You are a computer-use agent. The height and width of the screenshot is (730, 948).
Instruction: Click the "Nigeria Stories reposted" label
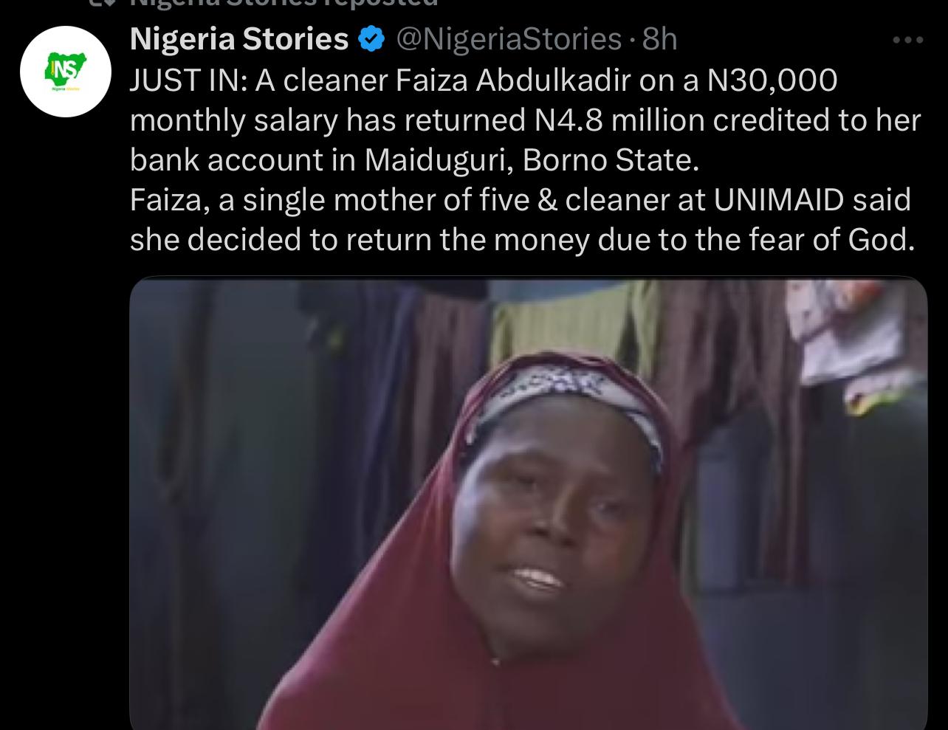284,3
